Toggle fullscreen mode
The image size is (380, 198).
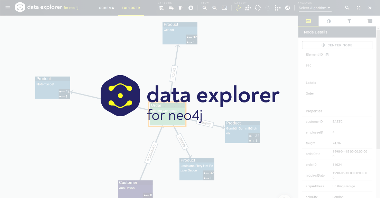359,8
